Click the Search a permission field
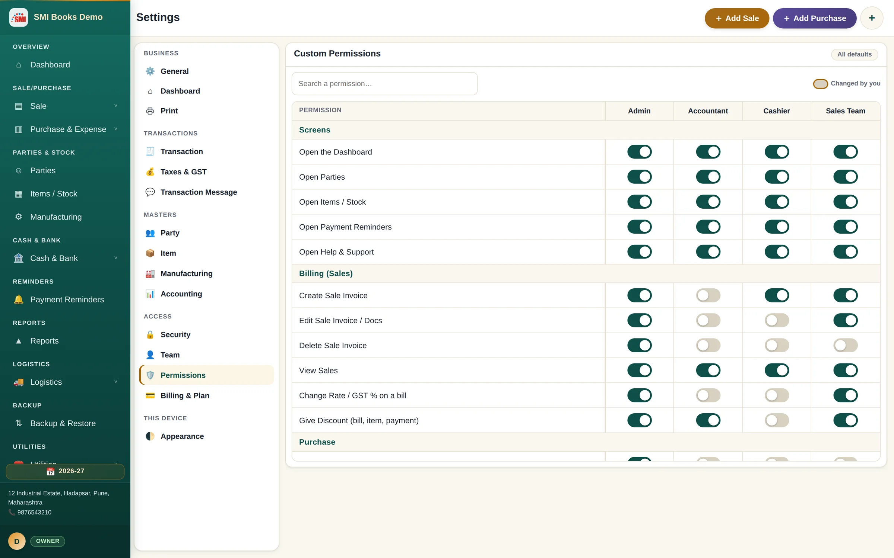 coord(384,84)
